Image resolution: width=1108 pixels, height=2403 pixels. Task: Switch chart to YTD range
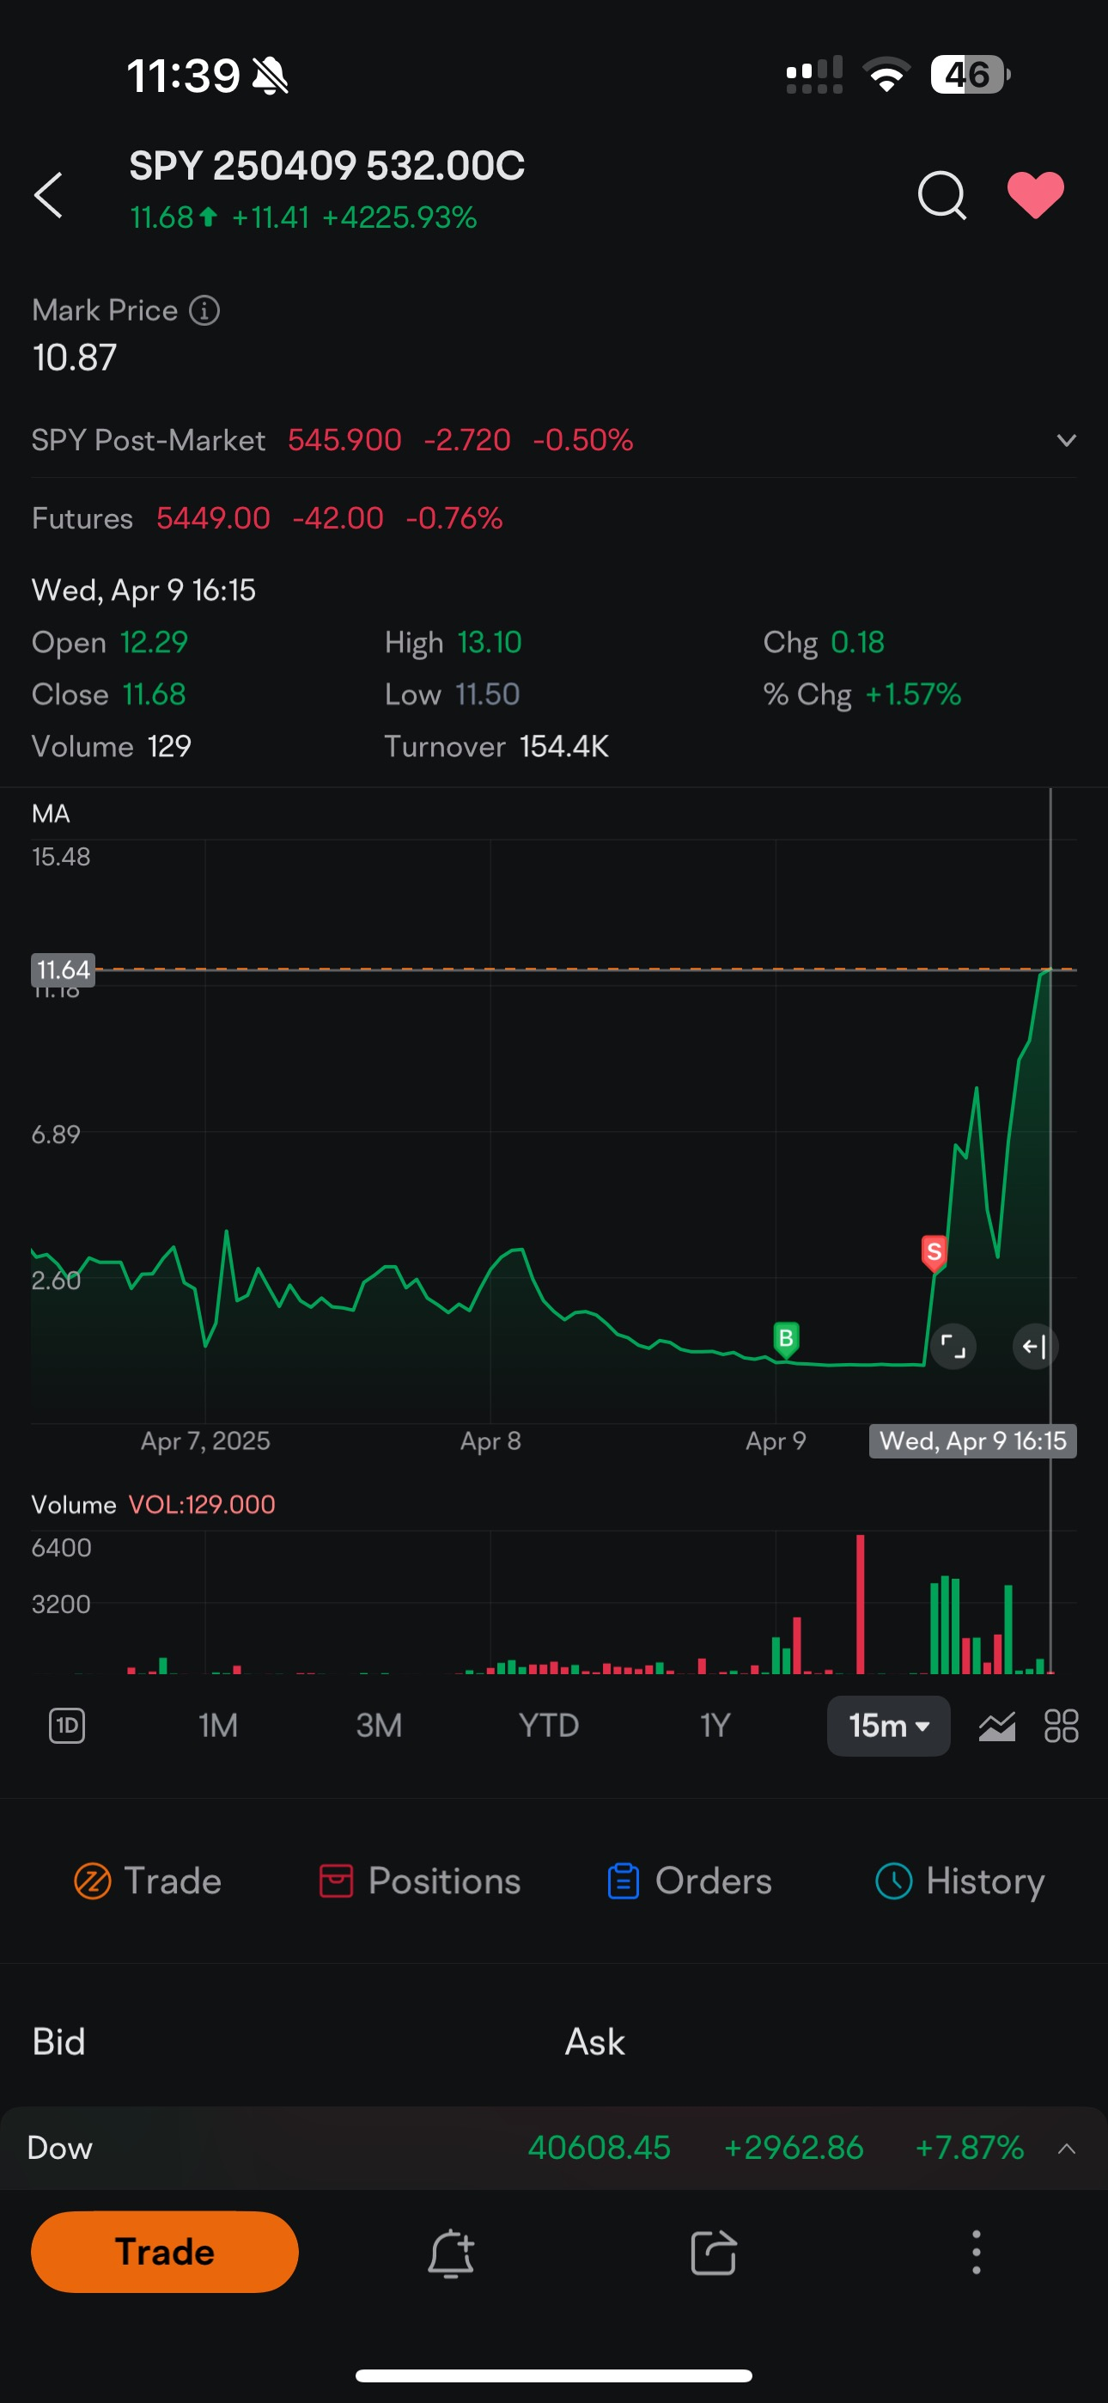click(x=548, y=1726)
